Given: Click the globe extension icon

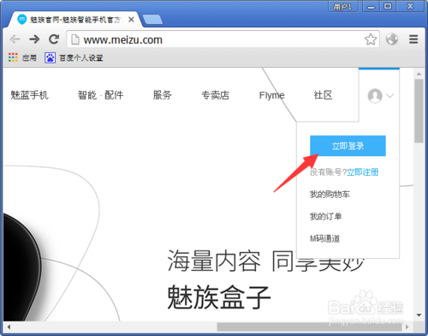Looking at the screenshot, I should point(392,39).
